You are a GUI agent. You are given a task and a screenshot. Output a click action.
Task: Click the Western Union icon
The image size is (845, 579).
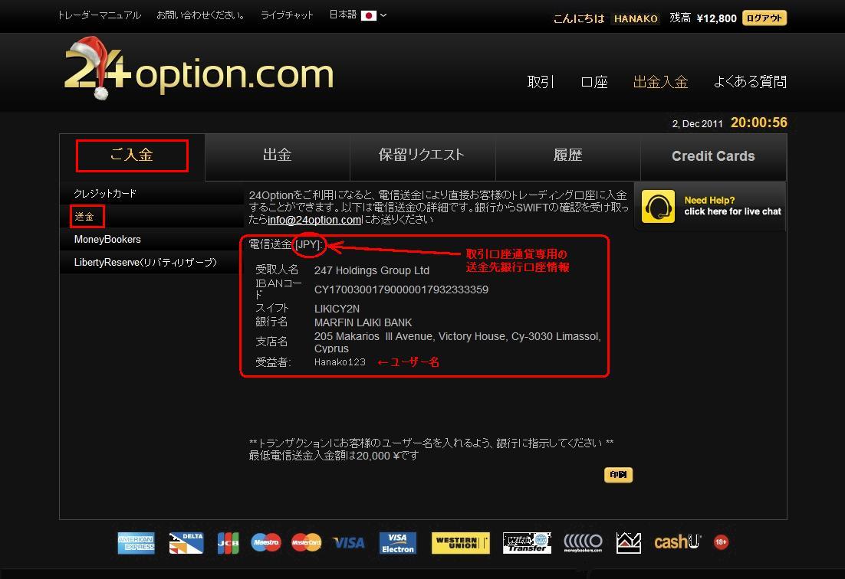tap(461, 543)
